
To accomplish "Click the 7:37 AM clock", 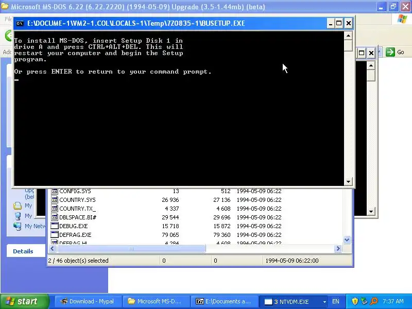I will coord(393,301).
